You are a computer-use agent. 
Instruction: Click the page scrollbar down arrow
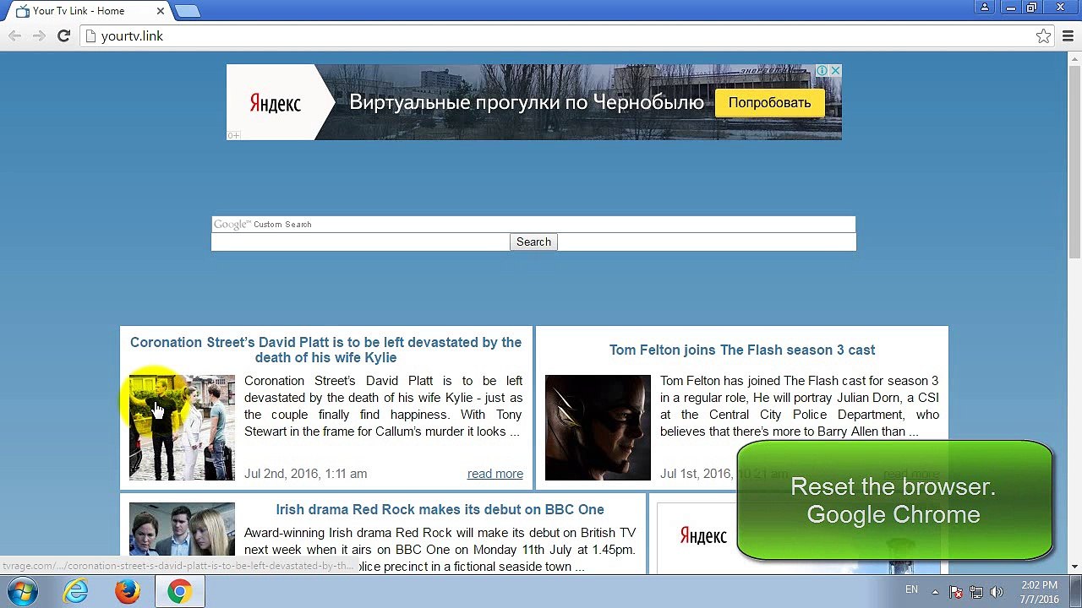1074,567
